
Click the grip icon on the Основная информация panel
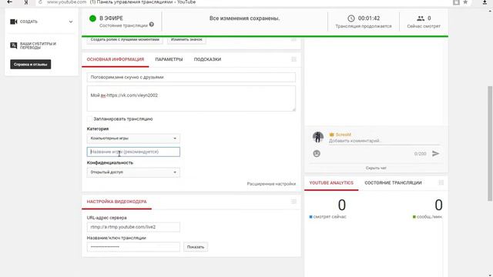tap(293, 59)
